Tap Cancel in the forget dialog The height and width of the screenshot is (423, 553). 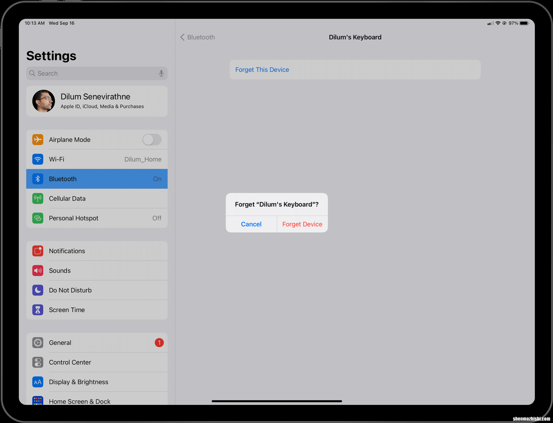point(251,224)
